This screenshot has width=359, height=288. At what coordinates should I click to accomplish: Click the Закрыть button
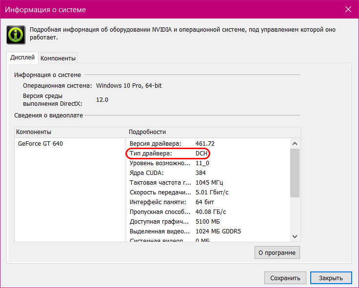(331, 278)
